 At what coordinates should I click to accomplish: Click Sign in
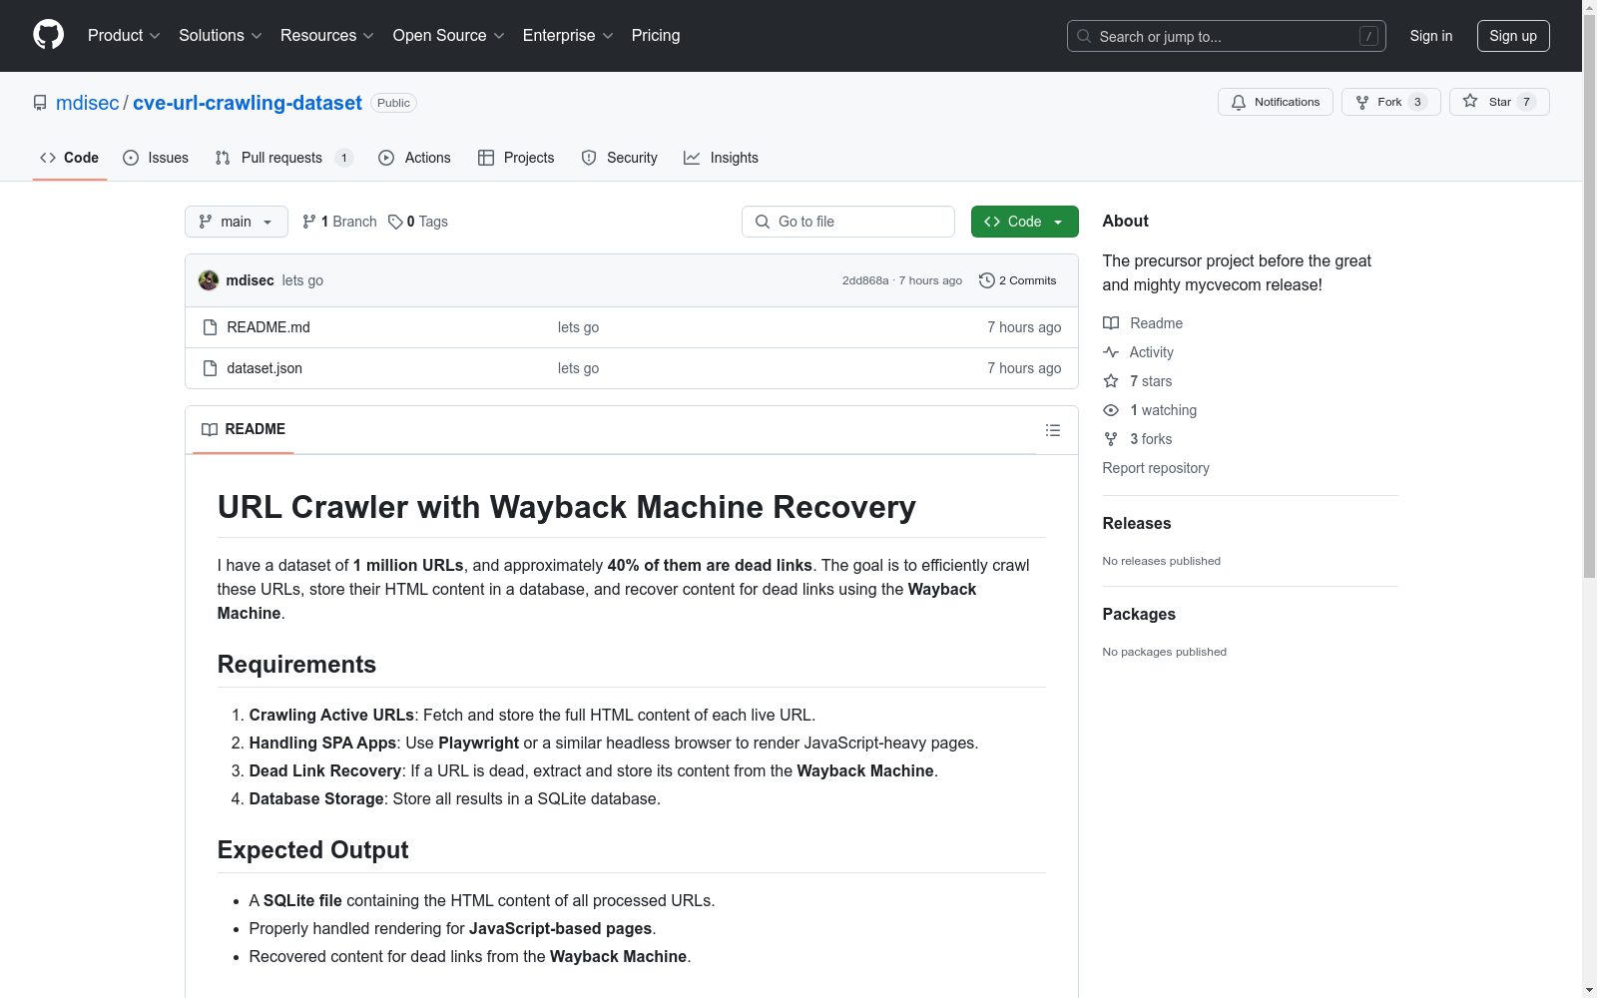pos(1431,36)
